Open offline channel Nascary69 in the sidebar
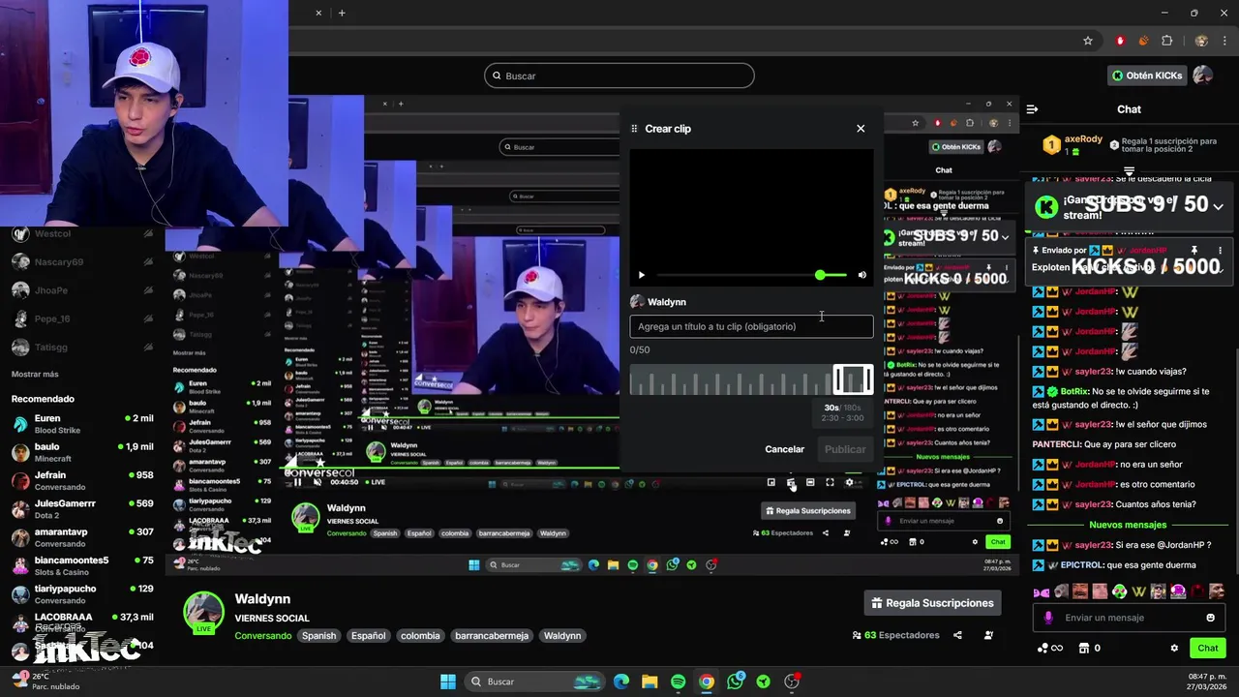Screen dimensions: 1239x697 click(82, 262)
